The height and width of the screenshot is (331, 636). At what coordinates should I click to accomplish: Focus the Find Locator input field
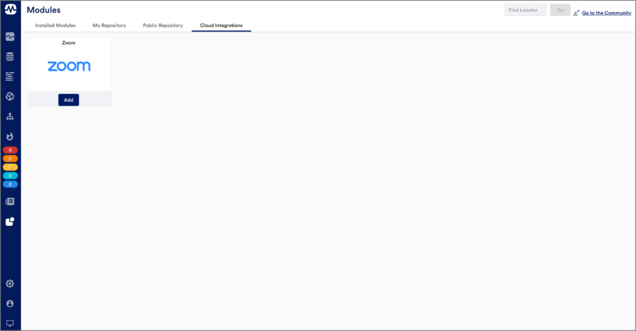tap(525, 10)
